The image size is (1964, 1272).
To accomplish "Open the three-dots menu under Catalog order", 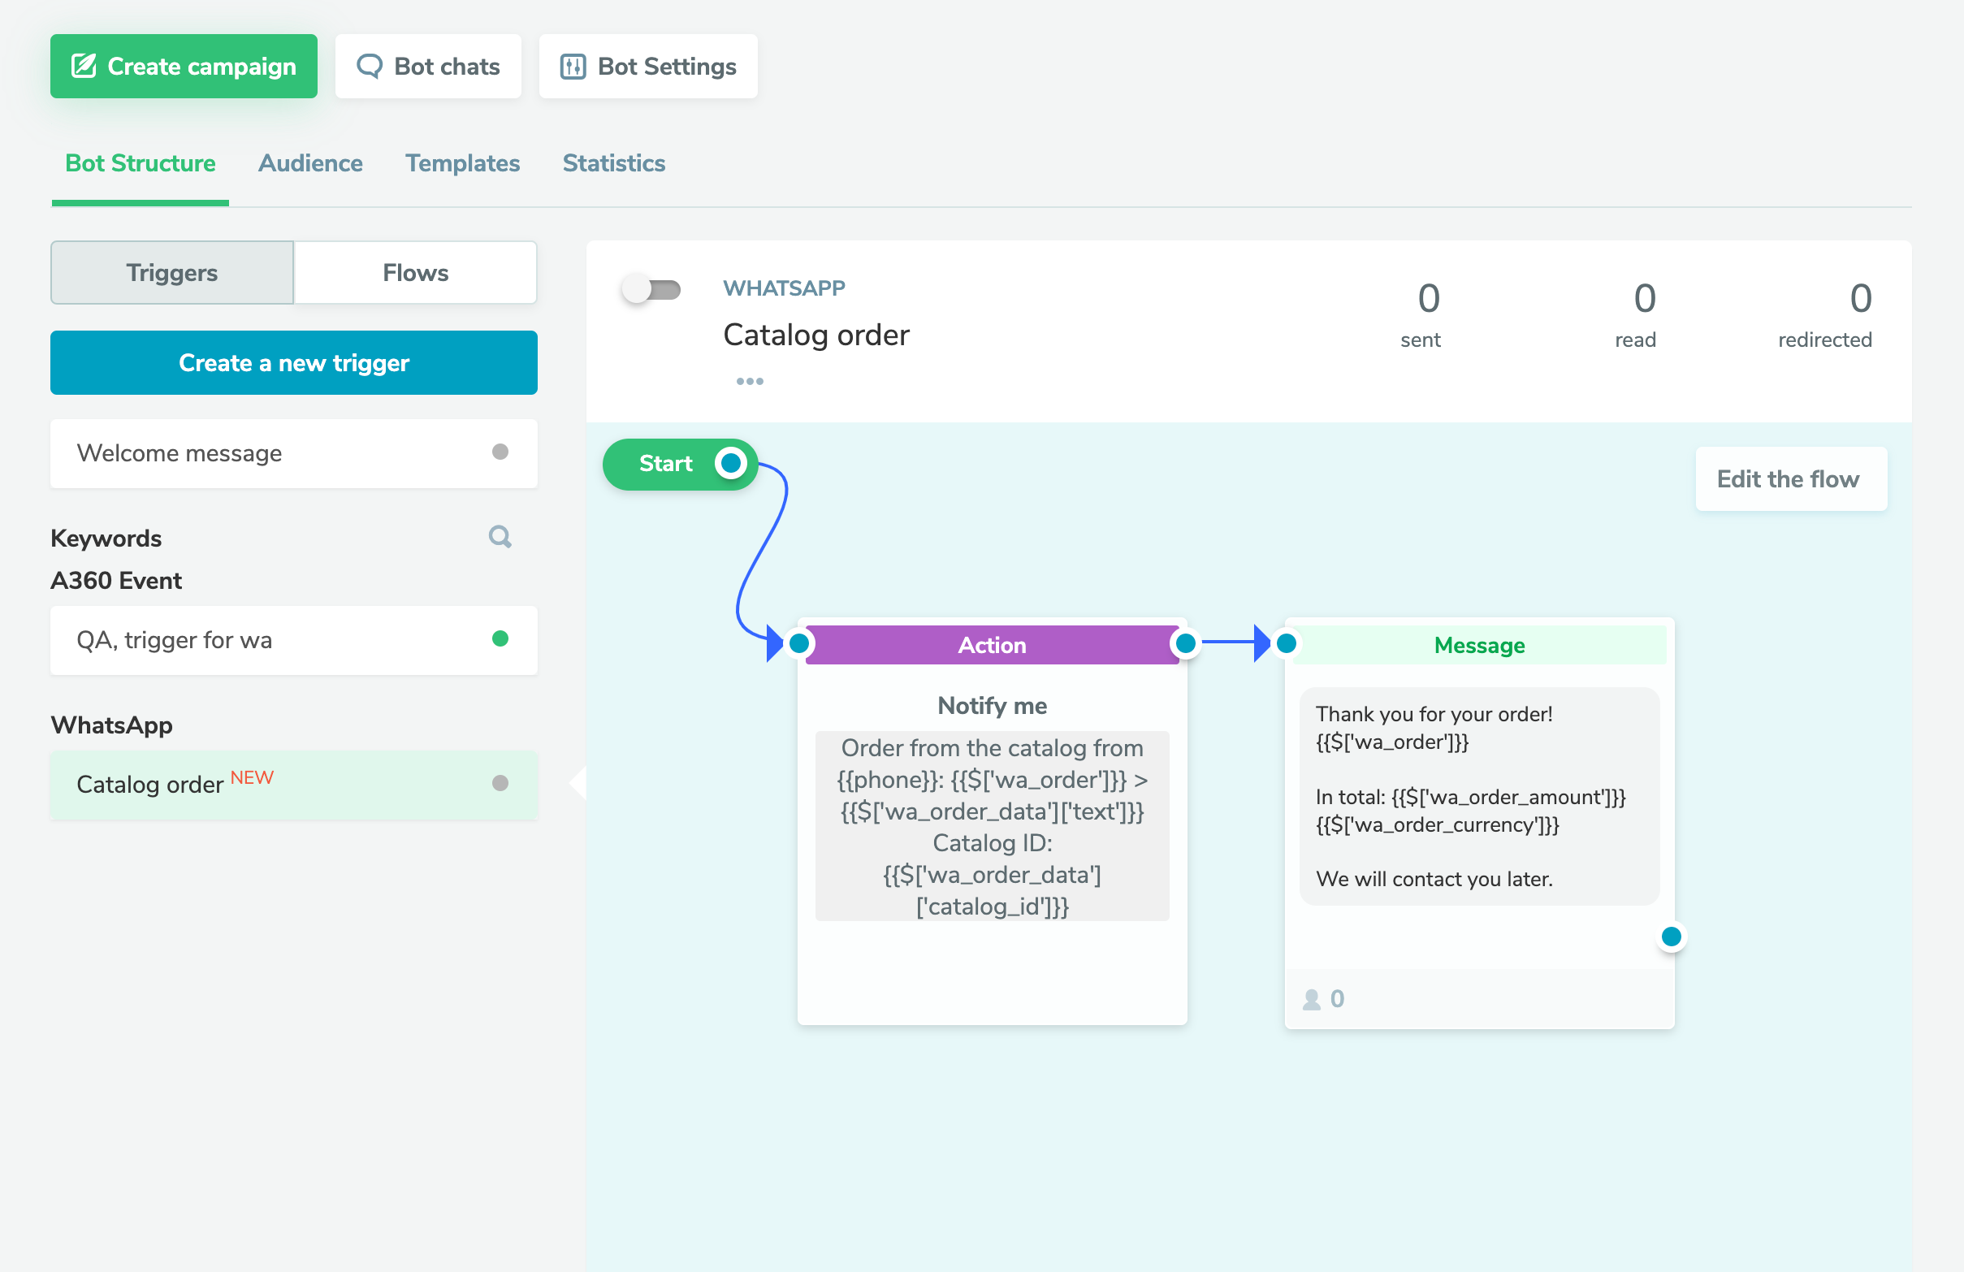I will click(x=749, y=381).
